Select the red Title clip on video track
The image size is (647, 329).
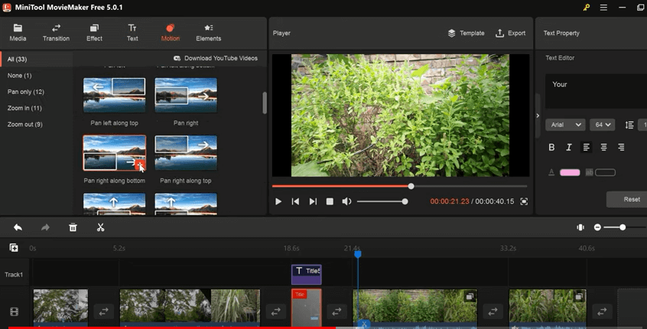click(x=306, y=308)
